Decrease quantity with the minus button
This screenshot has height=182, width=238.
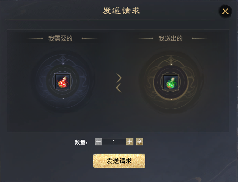coord(98,142)
